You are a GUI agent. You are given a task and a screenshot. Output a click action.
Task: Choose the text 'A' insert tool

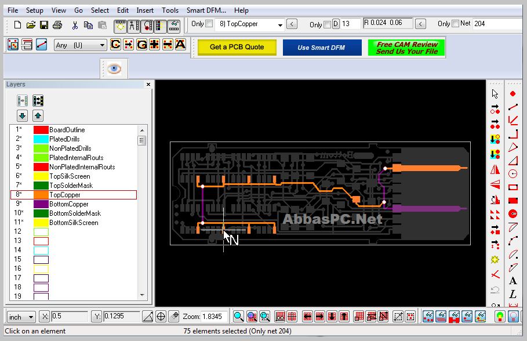click(x=513, y=281)
